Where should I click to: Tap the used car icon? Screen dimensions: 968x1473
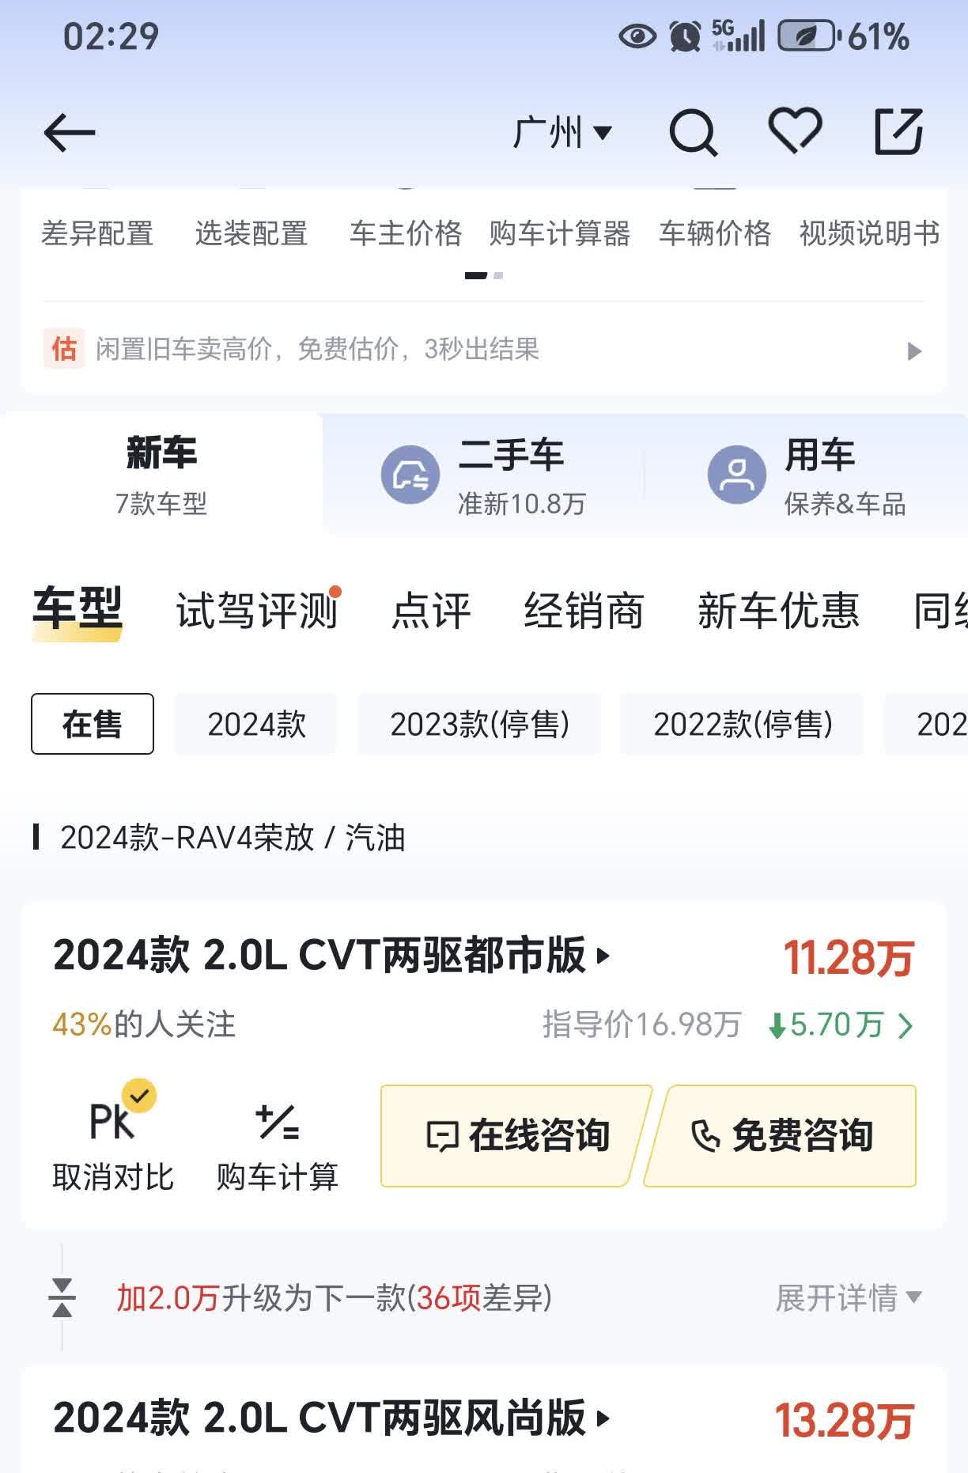tap(410, 475)
